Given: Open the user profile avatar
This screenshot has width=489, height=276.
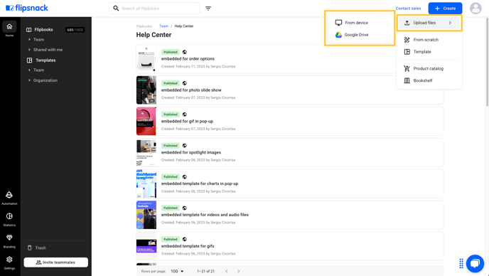Looking at the screenshot, I should [475, 9].
